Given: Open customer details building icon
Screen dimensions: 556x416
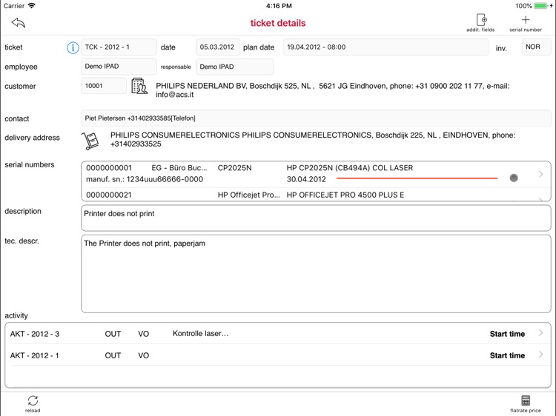Looking at the screenshot, I should click(x=139, y=86).
